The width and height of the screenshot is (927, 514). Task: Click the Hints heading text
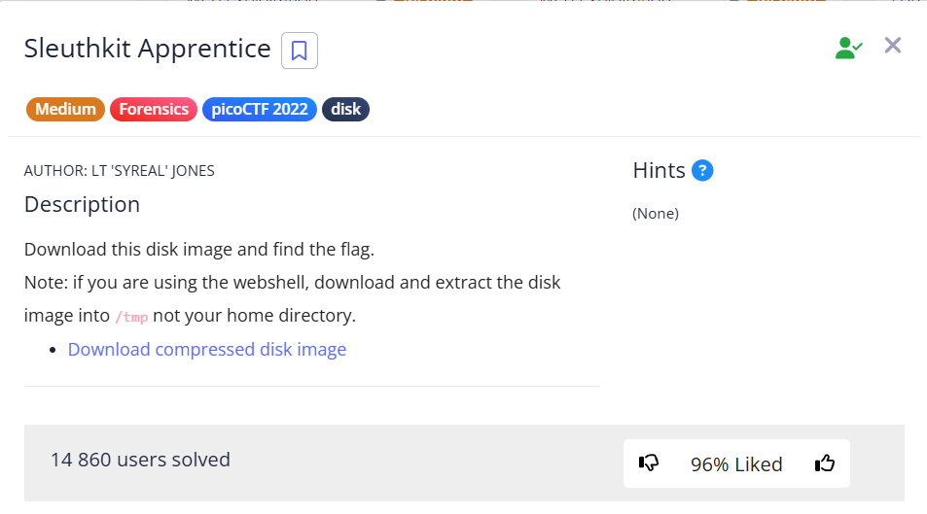click(x=660, y=170)
